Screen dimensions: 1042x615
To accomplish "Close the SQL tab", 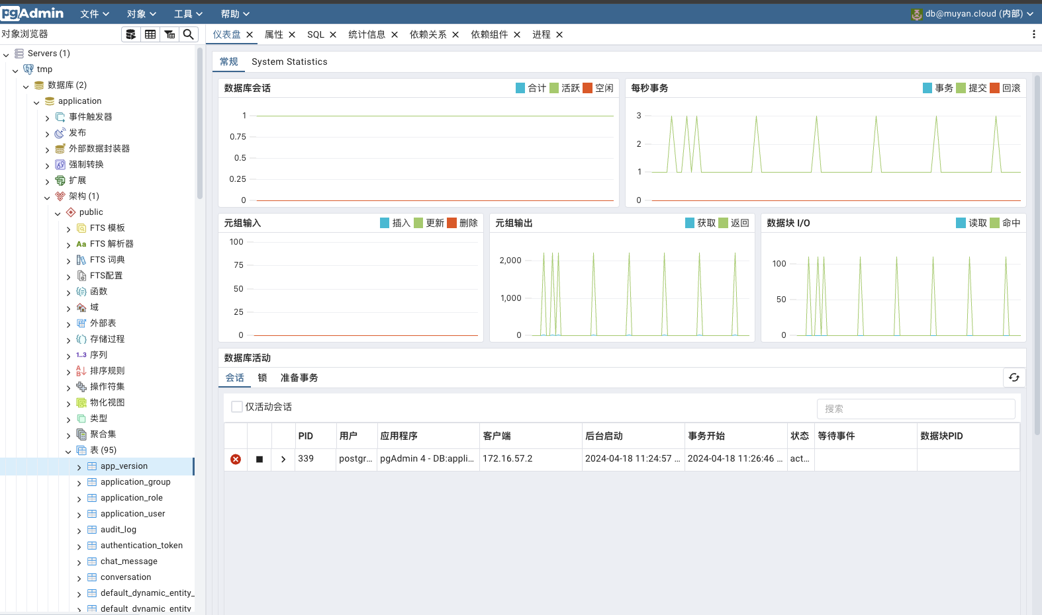I will (333, 35).
